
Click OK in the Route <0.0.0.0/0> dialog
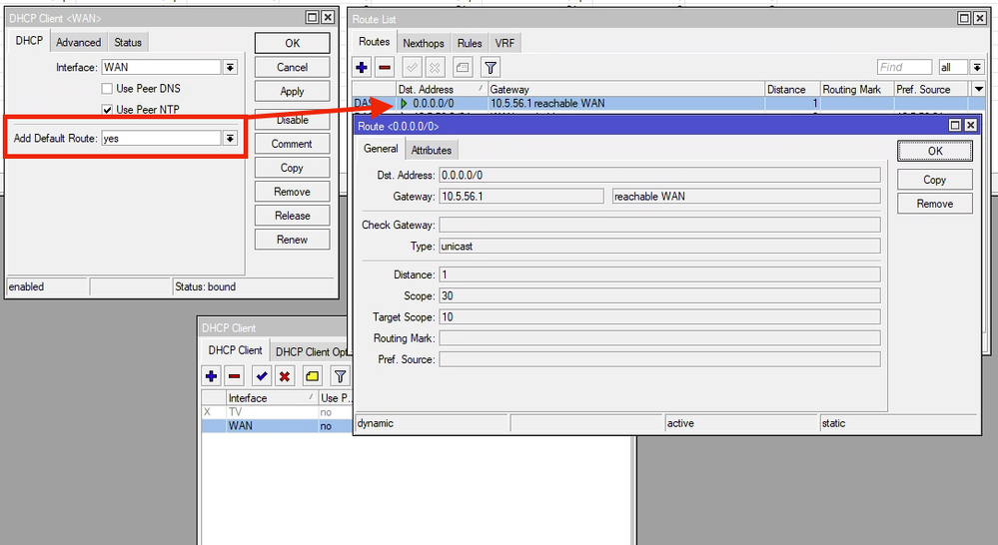[x=935, y=151]
